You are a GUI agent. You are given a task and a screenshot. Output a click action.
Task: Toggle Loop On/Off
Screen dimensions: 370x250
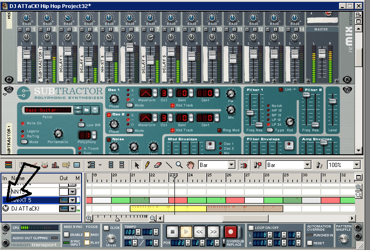coord(251,228)
